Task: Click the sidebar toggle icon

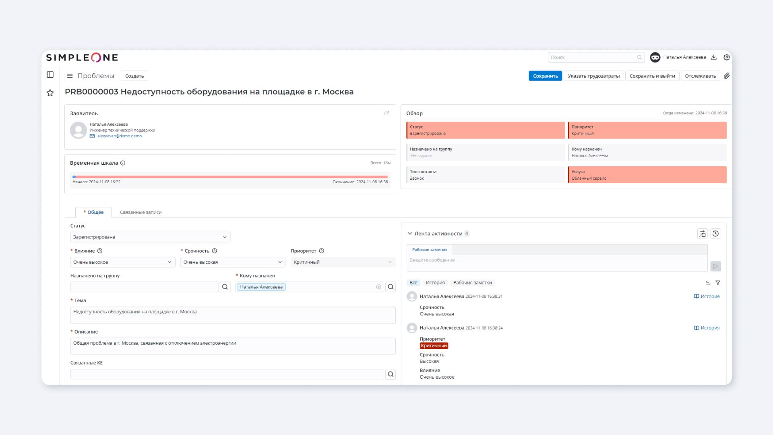Action: coord(50,75)
